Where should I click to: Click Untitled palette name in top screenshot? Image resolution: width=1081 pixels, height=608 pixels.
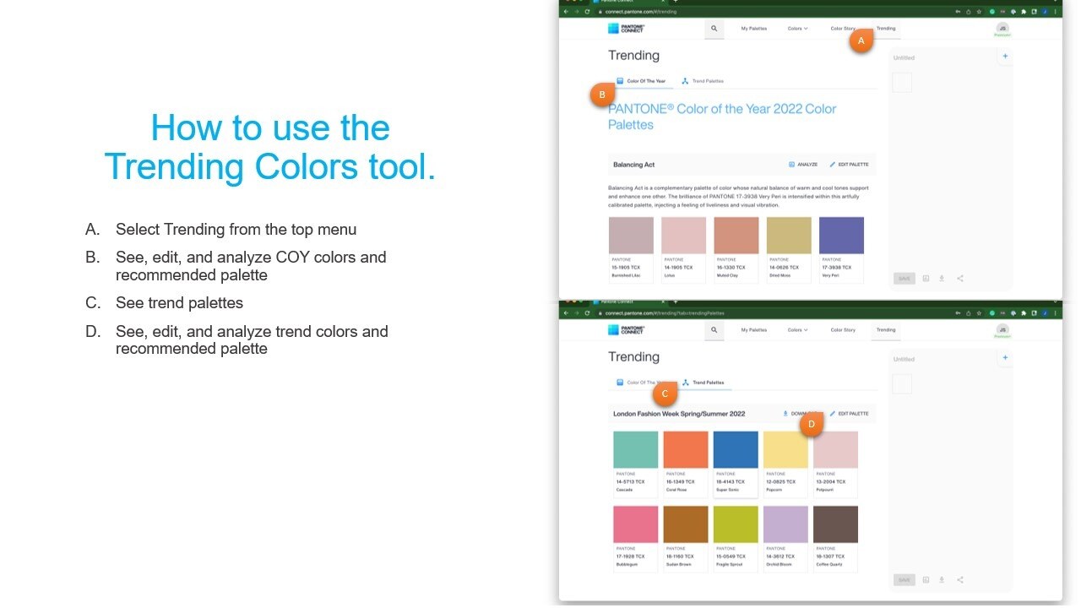click(904, 57)
